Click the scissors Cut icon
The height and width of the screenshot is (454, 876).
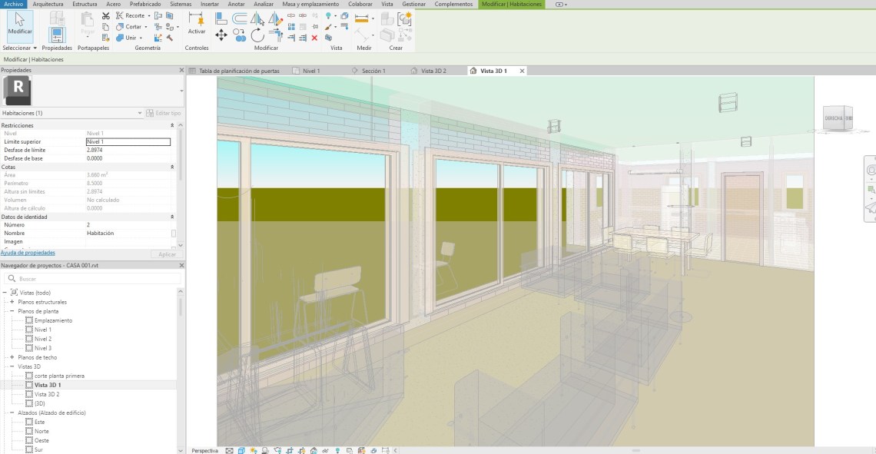point(105,16)
